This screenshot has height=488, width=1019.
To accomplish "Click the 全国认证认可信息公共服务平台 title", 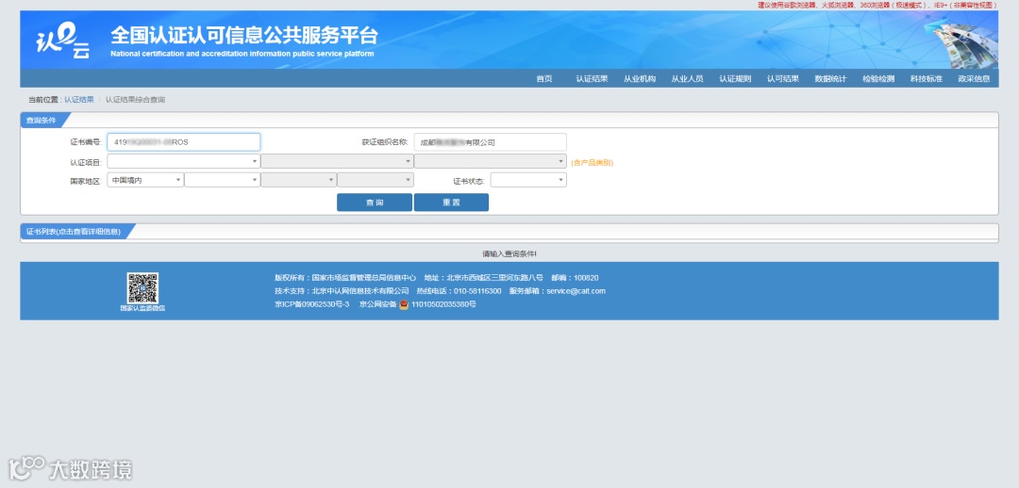I will (243, 35).
